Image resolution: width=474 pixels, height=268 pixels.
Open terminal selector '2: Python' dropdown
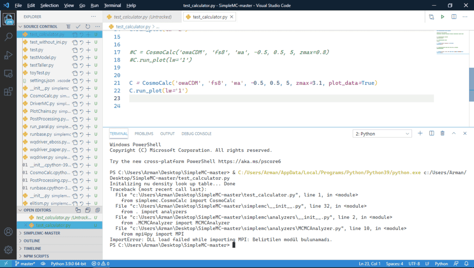point(382,134)
